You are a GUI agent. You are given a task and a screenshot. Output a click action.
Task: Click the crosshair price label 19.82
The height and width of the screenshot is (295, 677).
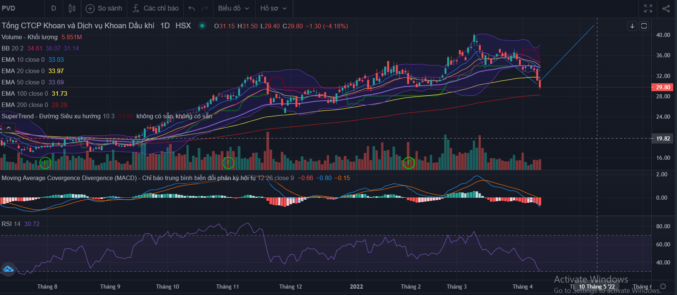[x=663, y=139]
